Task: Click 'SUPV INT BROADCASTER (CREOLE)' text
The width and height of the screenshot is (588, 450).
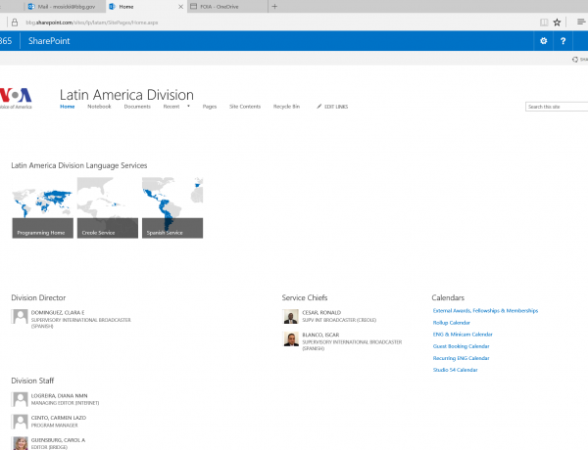Action: pyautogui.click(x=339, y=320)
